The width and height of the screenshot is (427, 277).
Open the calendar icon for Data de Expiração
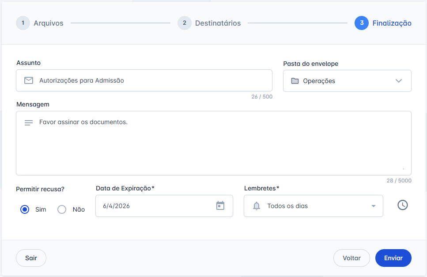(x=220, y=206)
